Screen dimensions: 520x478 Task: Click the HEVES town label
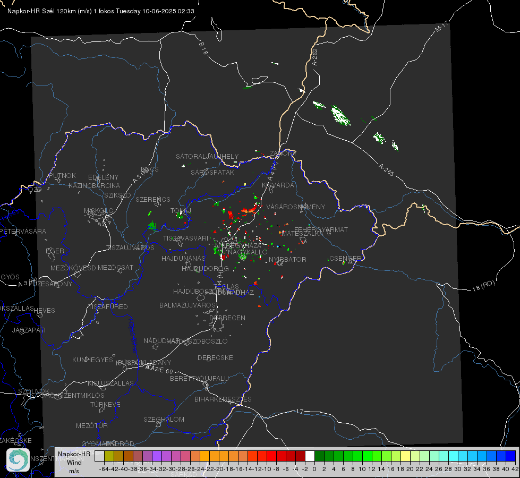pyautogui.click(x=44, y=311)
